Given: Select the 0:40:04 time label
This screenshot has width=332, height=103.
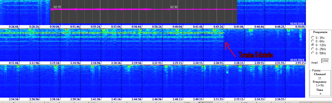Looking at the screenshot, I should tap(177, 26).
